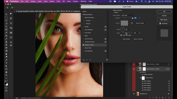Image resolution: width=177 pixels, height=99 pixels.
Task: Select the Path Selection tool
Action: point(6,66)
